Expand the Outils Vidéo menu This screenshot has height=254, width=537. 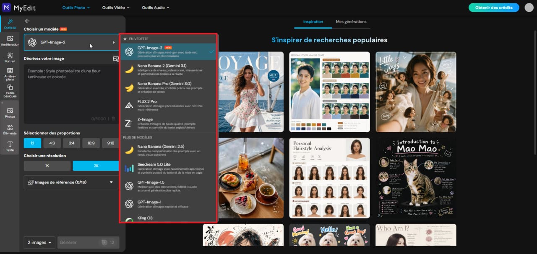click(x=116, y=8)
